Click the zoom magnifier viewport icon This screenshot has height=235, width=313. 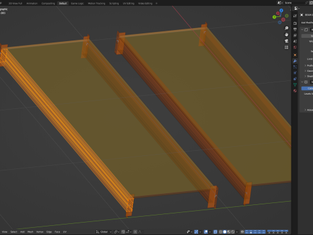(x=286, y=28)
